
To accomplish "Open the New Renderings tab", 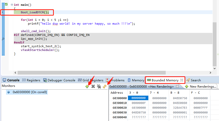I will tap(201, 87).
